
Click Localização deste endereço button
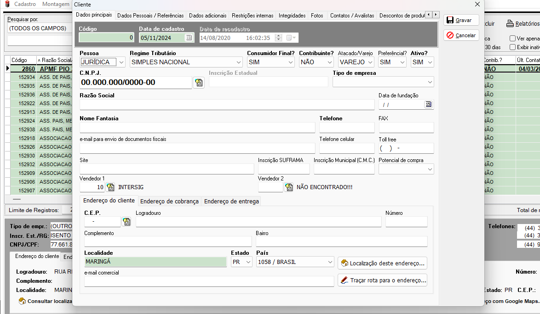pyautogui.click(x=382, y=263)
